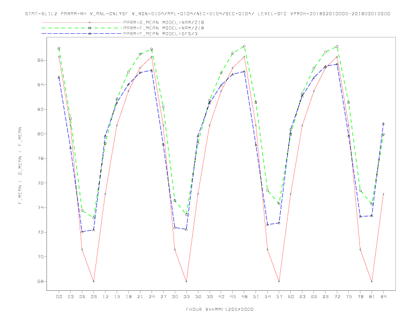The width and height of the screenshot is (418, 323).
Task: Click x-axis tick label 36
Action: click(x=198, y=297)
